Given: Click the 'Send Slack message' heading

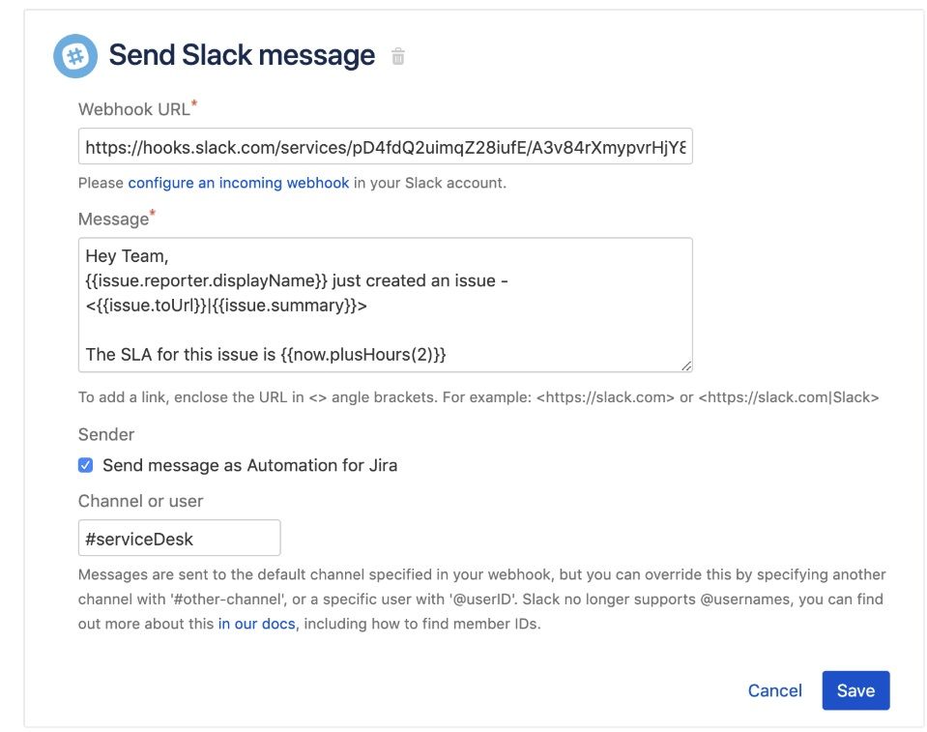Looking at the screenshot, I should click(242, 55).
